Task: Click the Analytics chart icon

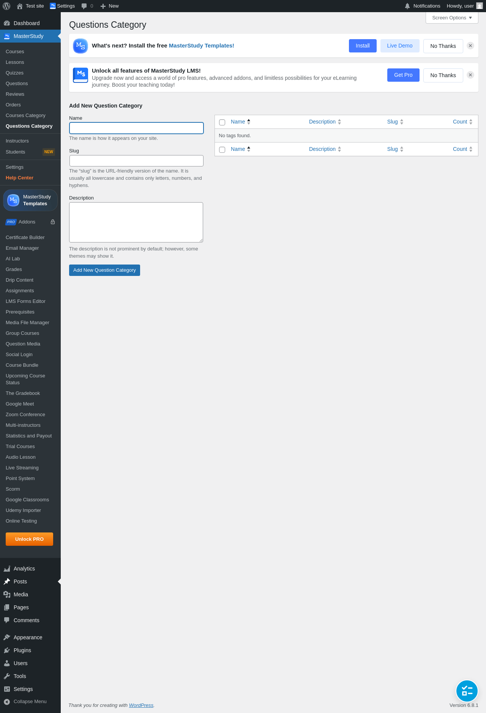Action: click(x=7, y=569)
